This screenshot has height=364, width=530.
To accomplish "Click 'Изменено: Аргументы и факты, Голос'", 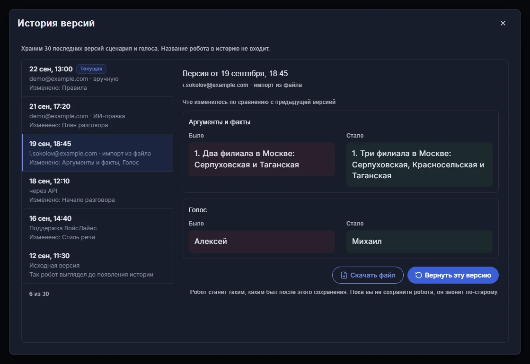I will coord(84,163).
